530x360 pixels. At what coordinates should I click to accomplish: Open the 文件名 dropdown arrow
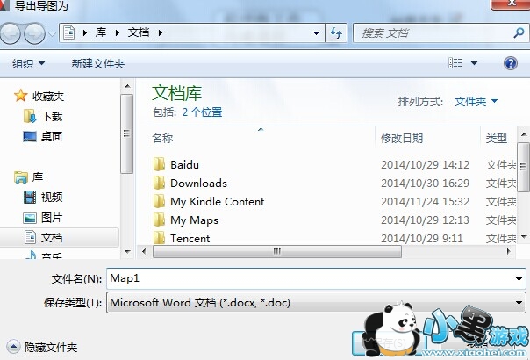point(519,279)
